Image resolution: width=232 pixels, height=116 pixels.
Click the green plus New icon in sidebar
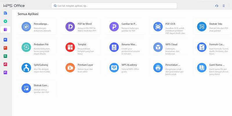point(5,21)
